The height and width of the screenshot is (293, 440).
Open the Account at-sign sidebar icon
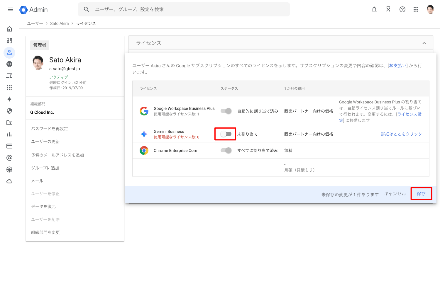9,158
